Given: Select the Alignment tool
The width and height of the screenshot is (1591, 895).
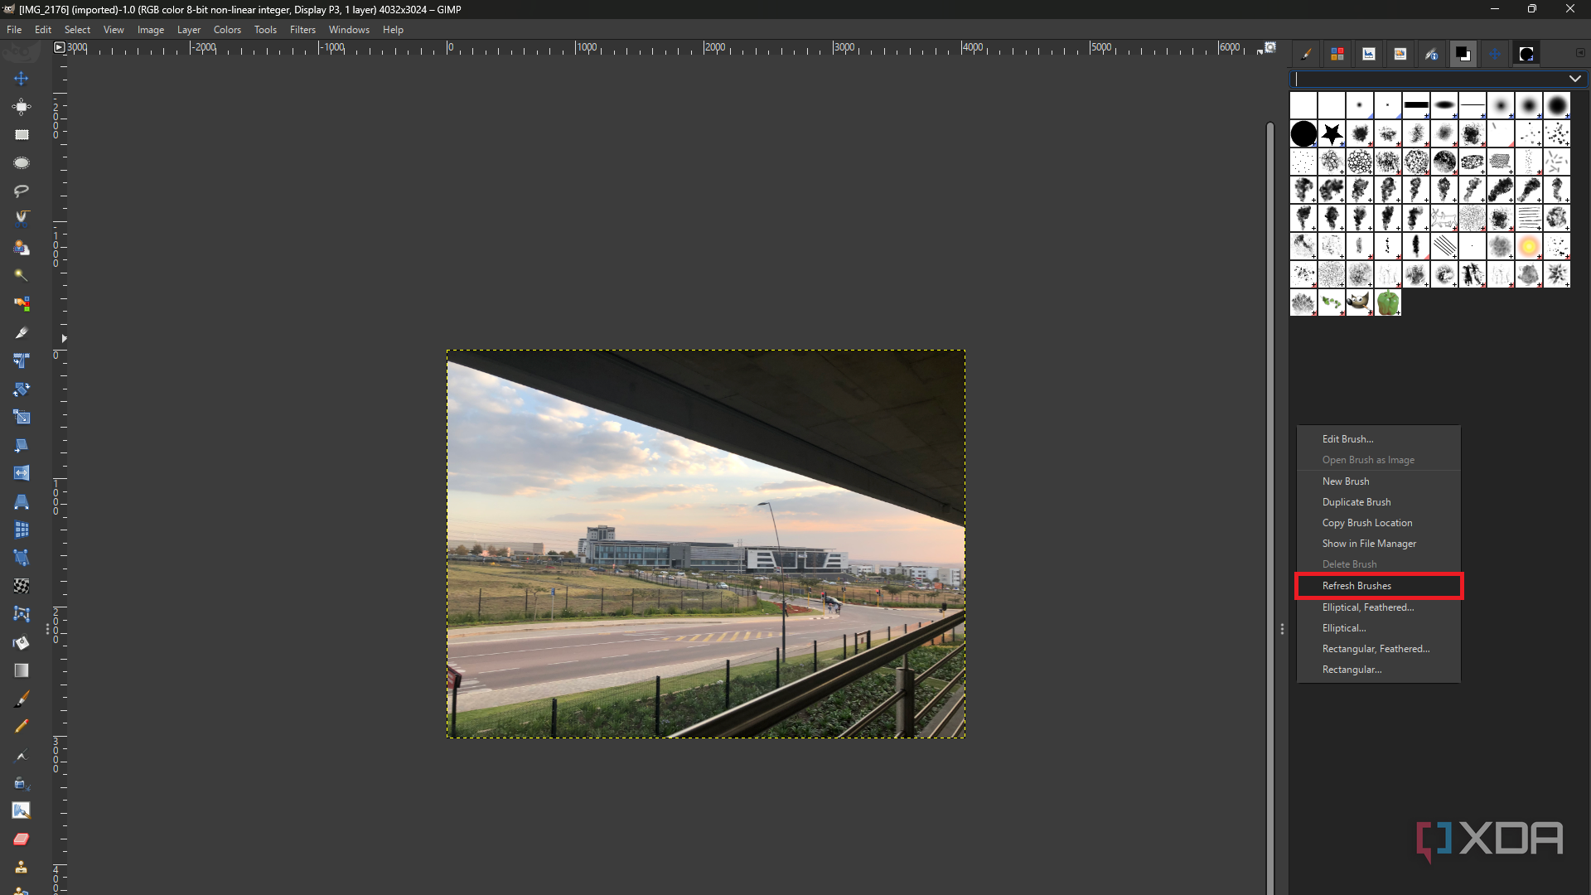Looking at the screenshot, I should (x=22, y=107).
